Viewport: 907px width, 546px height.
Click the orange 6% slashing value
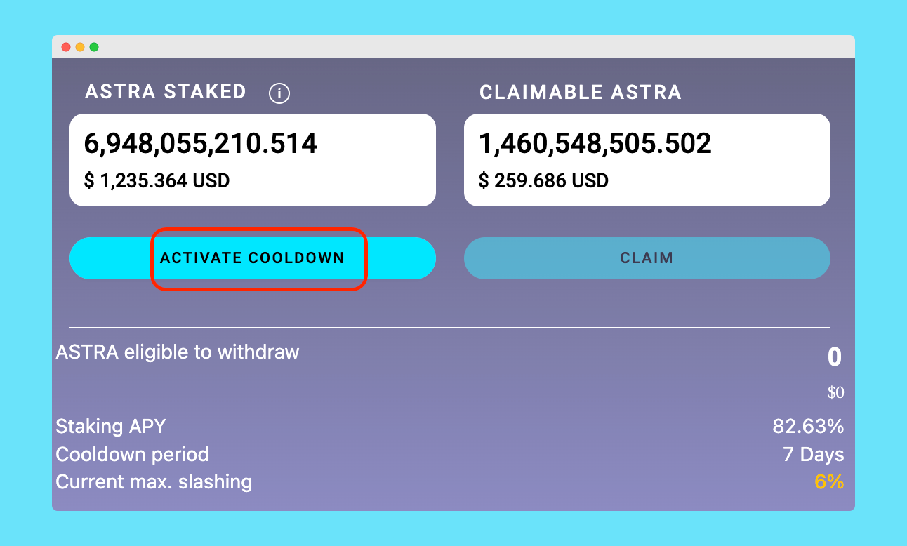click(829, 482)
